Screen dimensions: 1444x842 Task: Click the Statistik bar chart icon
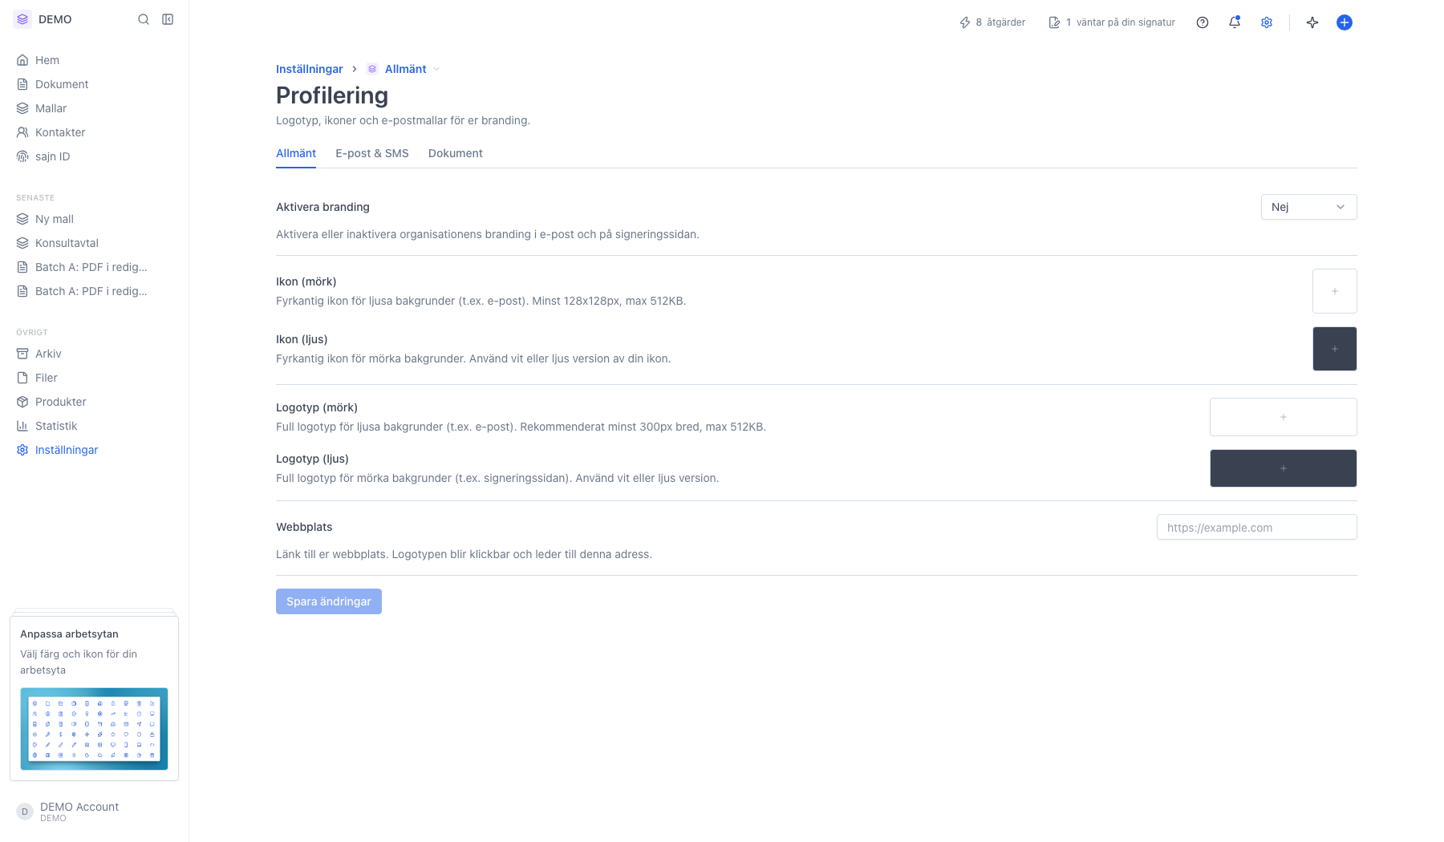point(22,426)
